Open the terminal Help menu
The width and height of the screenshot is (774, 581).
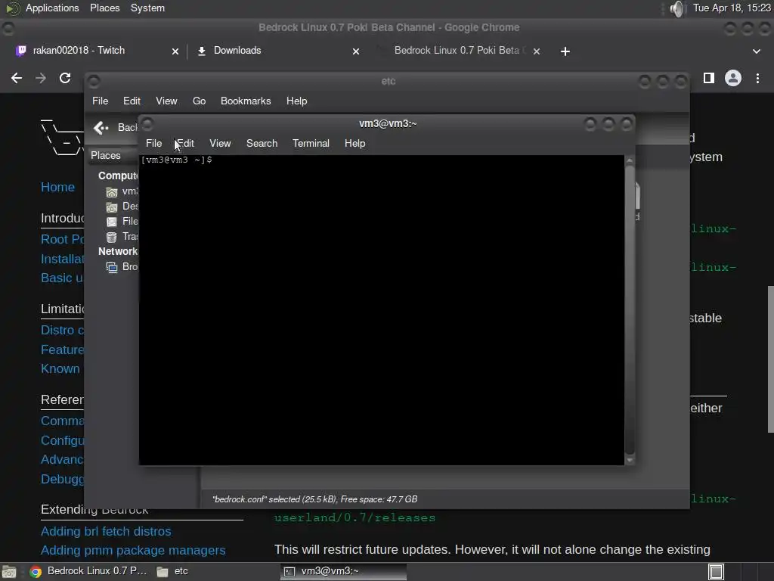click(x=355, y=143)
